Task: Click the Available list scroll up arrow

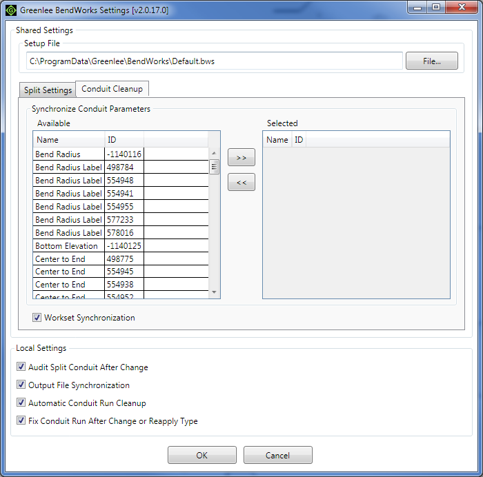Action: pyautogui.click(x=214, y=153)
